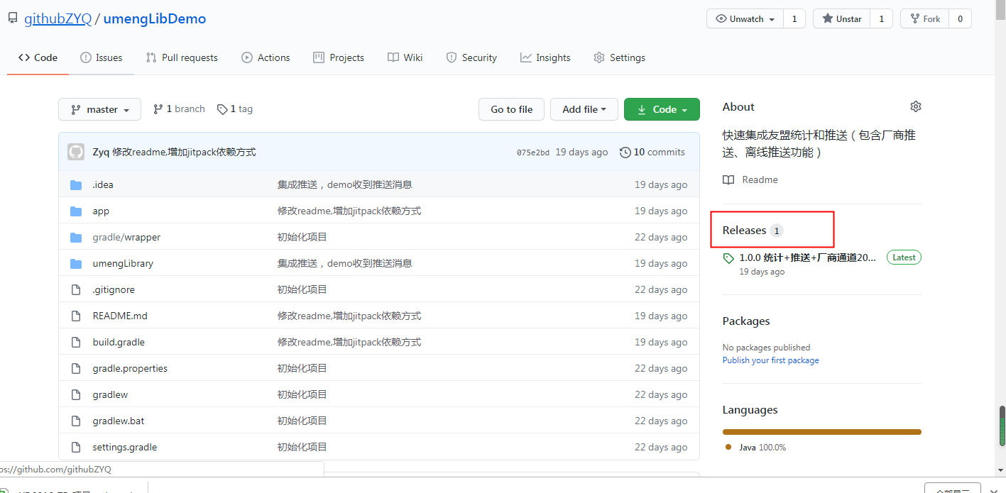Open the gradle.properties file
The height and width of the screenshot is (493, 1006).
click(130, 368)
